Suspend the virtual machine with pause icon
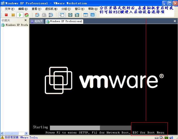This screenshot has height=139, width=178. 13,15
